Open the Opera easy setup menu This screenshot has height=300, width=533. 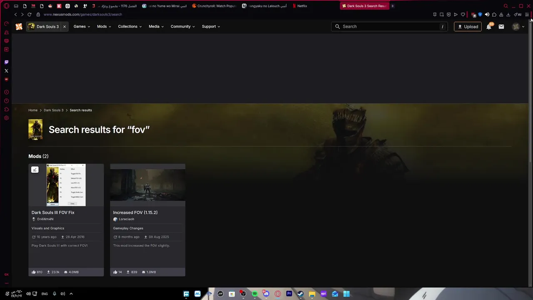click(x=527, y=15)
